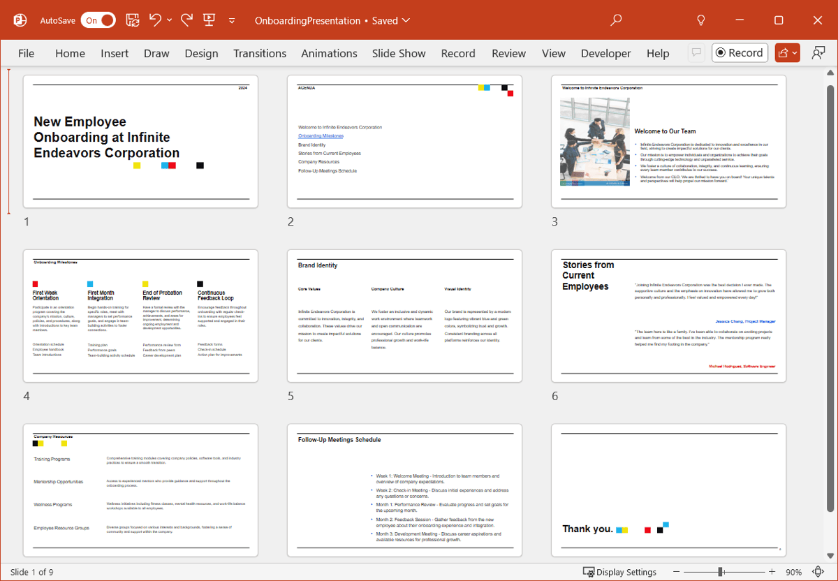This screenshot has height=581, width=838.
Task: Click the Save icon in Quick Access Toolbar
Action: [132, 20]
